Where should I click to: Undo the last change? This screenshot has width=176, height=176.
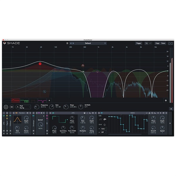[x=146, y=43]
